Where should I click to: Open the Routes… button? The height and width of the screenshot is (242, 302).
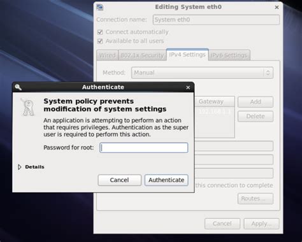tap(255, 199)
